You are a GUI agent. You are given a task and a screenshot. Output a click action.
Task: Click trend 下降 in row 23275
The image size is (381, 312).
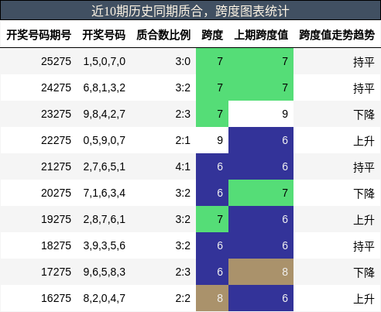364,115
